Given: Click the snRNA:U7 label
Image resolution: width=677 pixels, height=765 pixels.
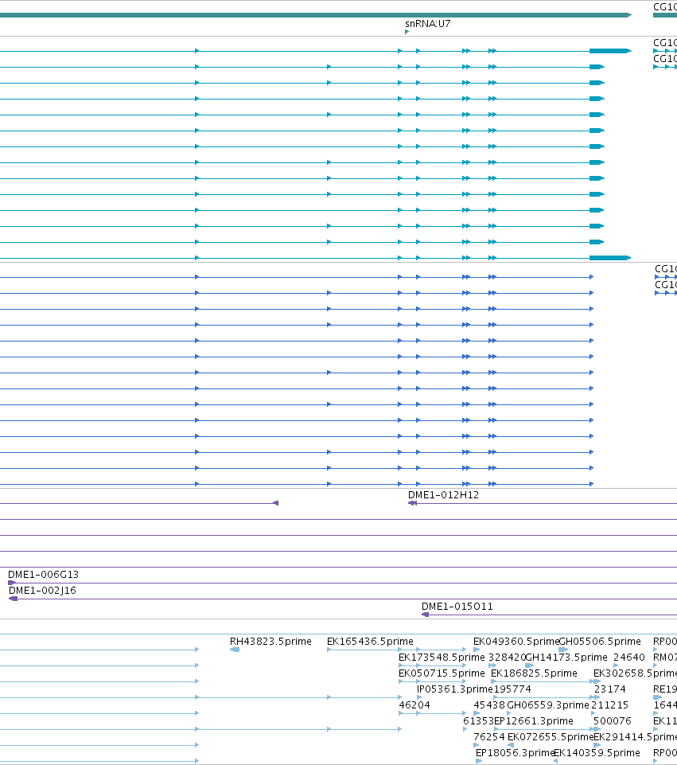Looking at the screenshot, I should click(x=427, y=23).
